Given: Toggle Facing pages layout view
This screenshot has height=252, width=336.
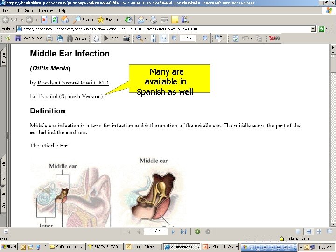Looking at the screenshot, I should [x=329, y=231].
